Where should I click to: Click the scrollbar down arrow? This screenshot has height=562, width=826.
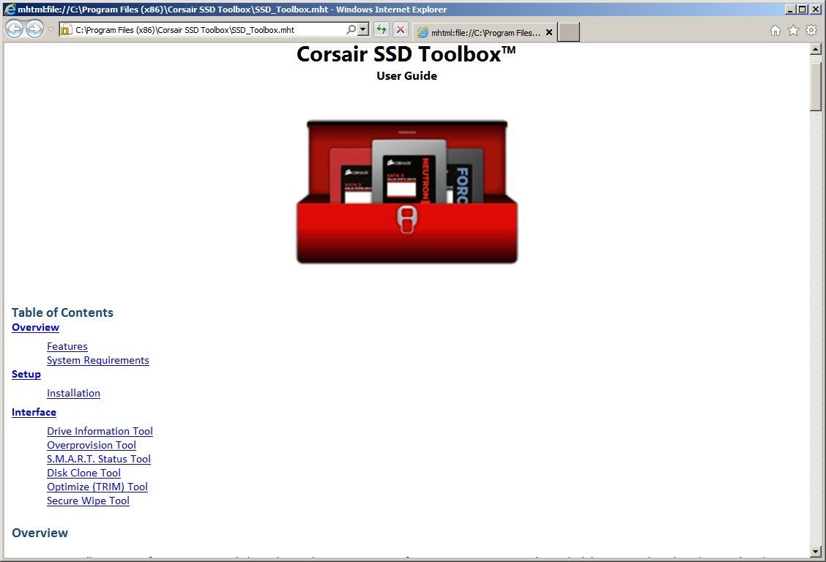[816, 552]
